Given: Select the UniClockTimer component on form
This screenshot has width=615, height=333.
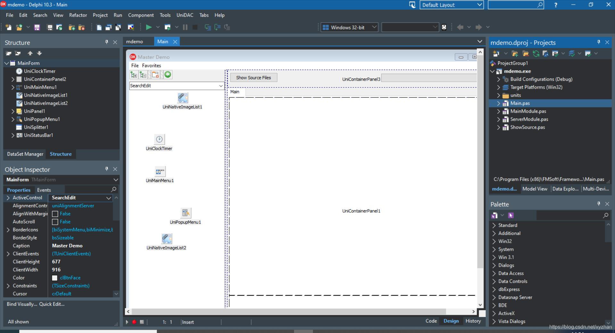Looking at the screenshot, I should tap(159, 139).
